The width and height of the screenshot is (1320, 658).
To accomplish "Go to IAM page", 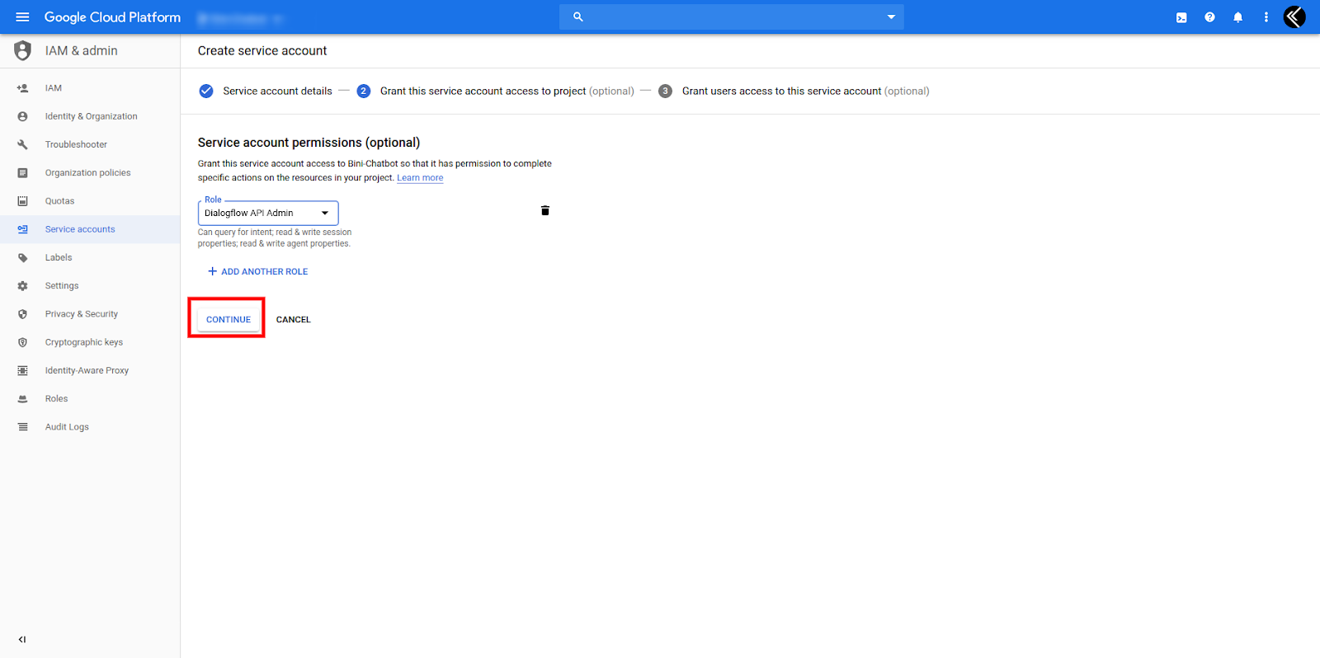I will coord(54,88).
